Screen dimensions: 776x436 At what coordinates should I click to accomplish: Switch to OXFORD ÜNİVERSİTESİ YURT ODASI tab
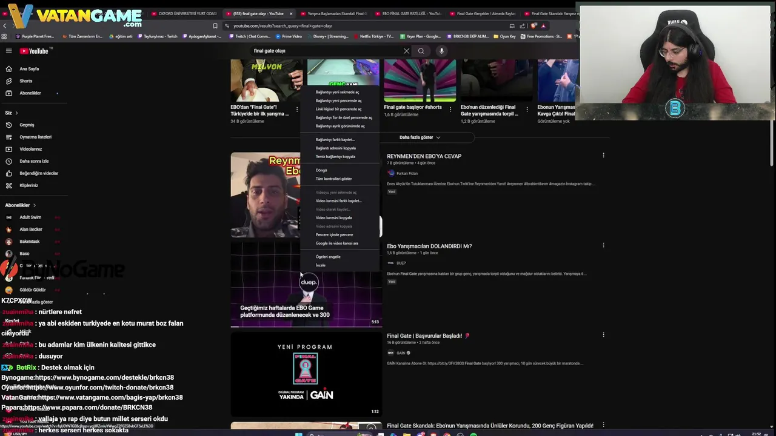click(184, 13)
